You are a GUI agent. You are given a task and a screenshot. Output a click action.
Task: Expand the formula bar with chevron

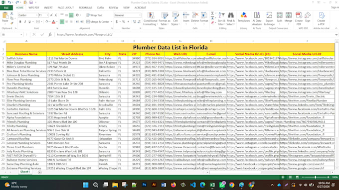coord(337,34)
